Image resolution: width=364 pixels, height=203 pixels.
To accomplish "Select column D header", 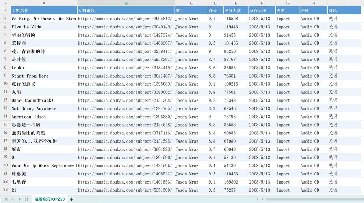I will pos(216,3).
